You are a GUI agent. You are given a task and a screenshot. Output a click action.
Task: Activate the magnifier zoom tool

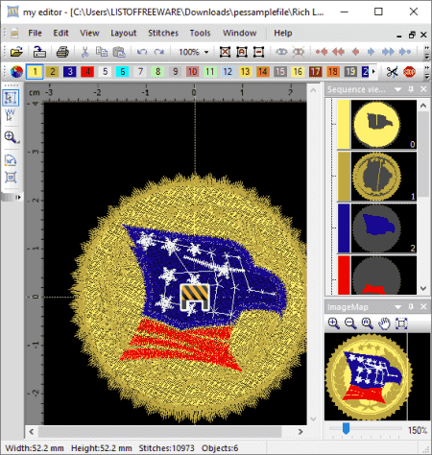(x=12, y=137)
